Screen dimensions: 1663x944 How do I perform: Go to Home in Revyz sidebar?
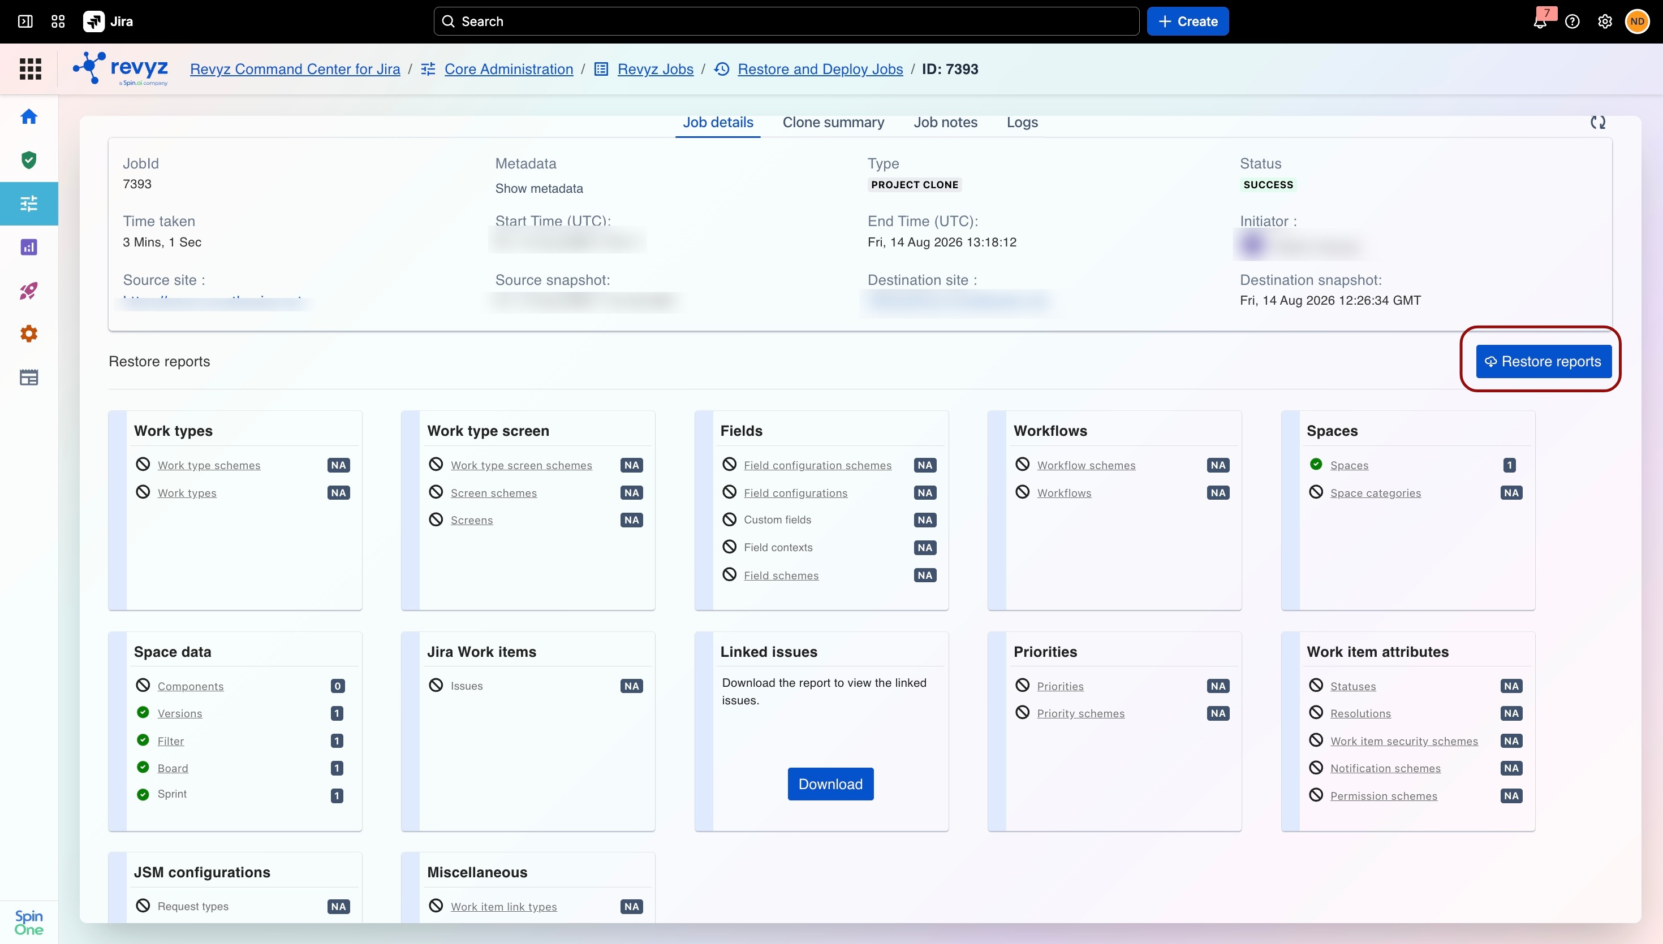click(x=28, y=116)
